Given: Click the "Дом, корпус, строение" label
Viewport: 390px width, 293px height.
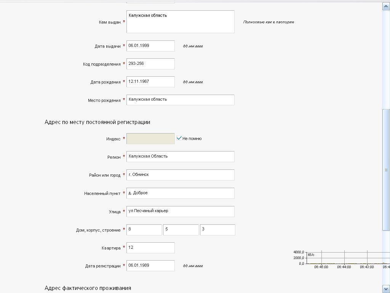Looking at the screenshot, I should [98, 230].
